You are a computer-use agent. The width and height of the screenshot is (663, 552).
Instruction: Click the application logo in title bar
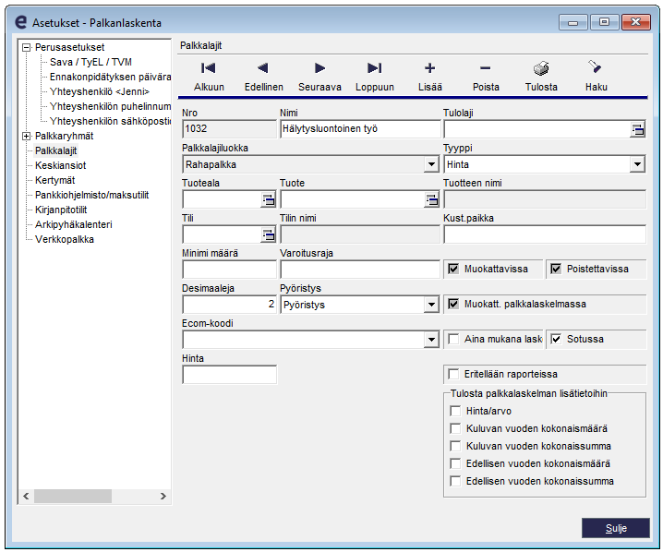[20, 22]
